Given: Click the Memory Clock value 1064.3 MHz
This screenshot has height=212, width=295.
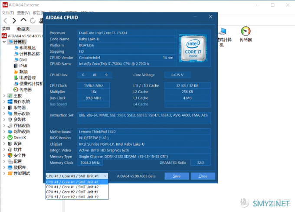Looking at the screenshot, I should (90, 163).
